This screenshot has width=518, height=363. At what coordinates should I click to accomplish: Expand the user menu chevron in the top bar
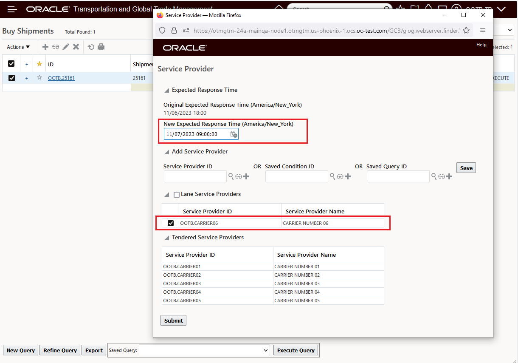point(501,9)
